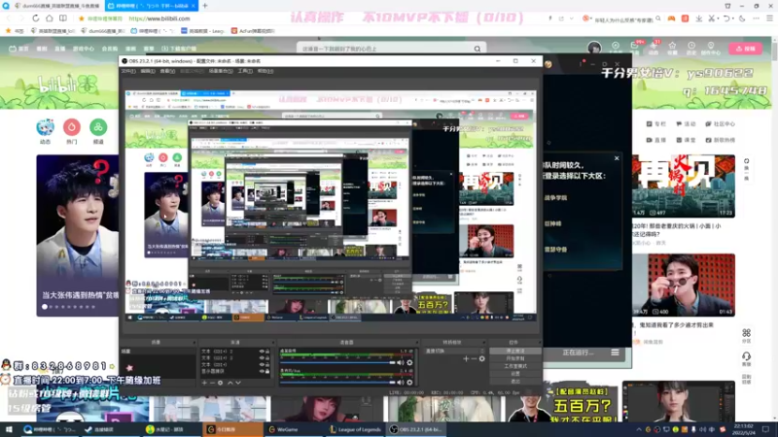Viewport: 778px width, 437px height.
Task: Go to browser home page icon
Action: click(x=50, y=18)
